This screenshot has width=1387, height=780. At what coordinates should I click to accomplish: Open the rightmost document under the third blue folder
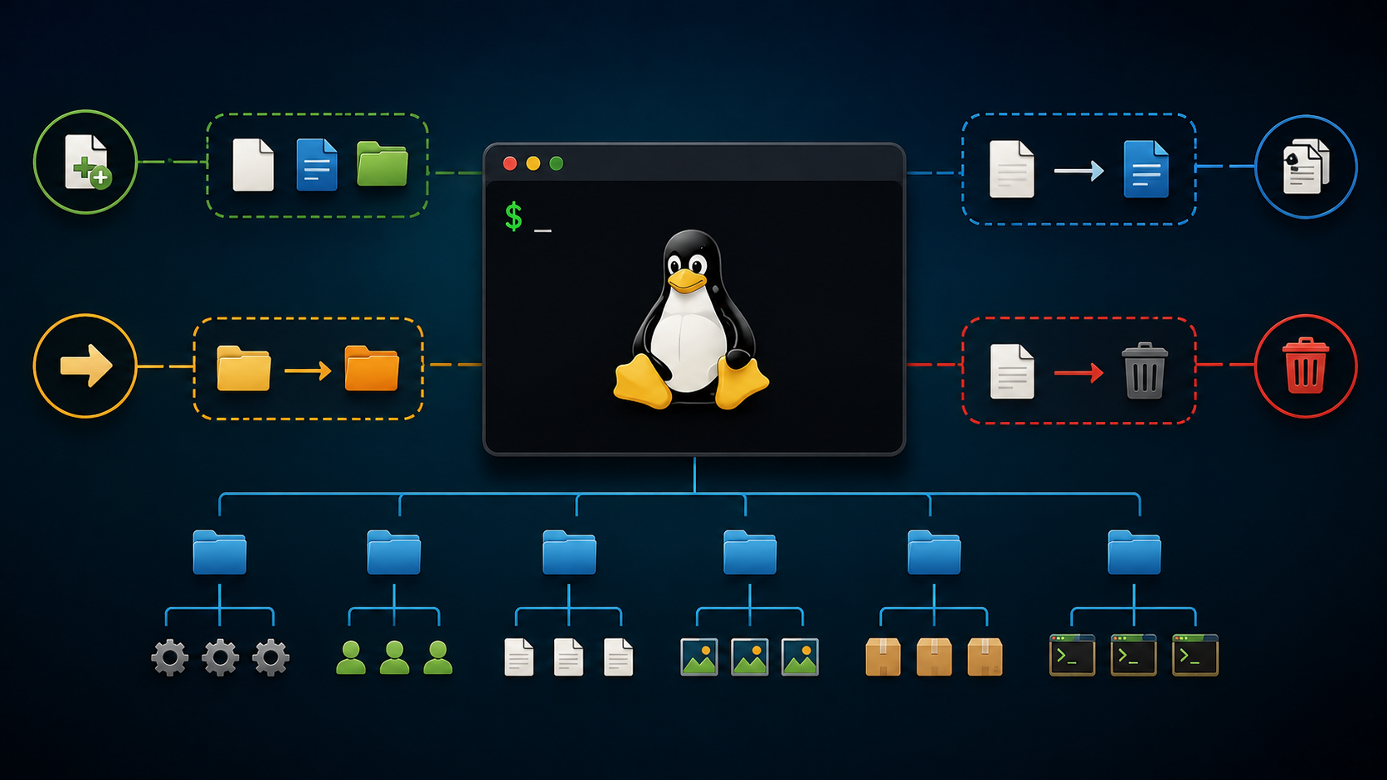[x=618, y=656]
